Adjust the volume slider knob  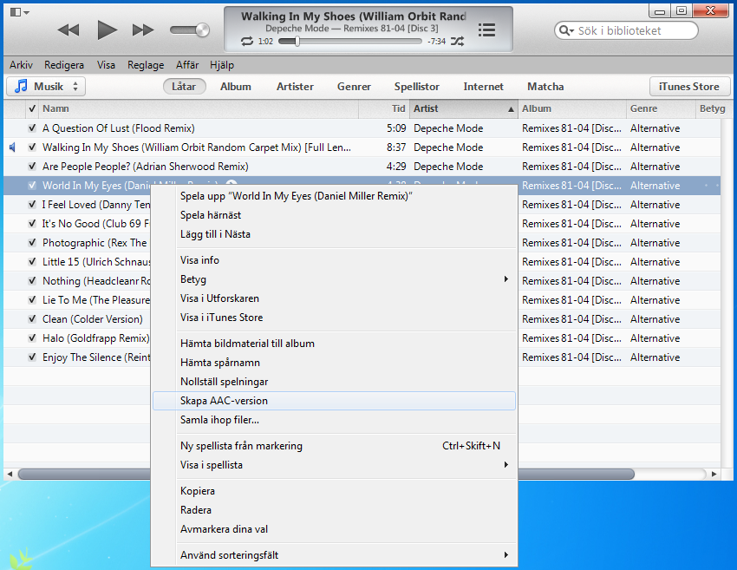[x=202, y=30]
